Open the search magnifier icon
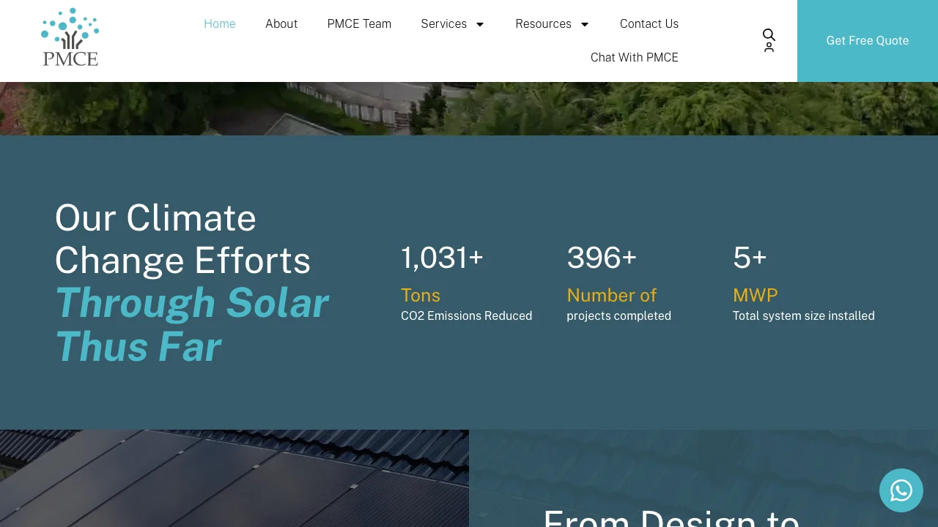The image size is (938, 527). point(769,34)
